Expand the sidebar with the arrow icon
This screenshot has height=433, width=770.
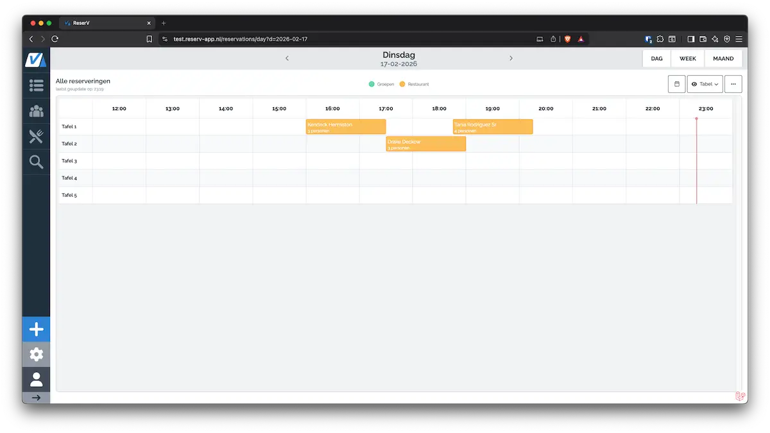(37, 398)
